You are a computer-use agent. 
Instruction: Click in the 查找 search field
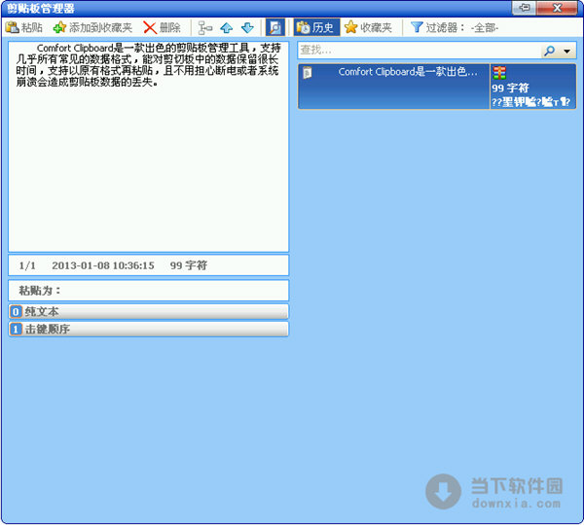click(419, 50)
